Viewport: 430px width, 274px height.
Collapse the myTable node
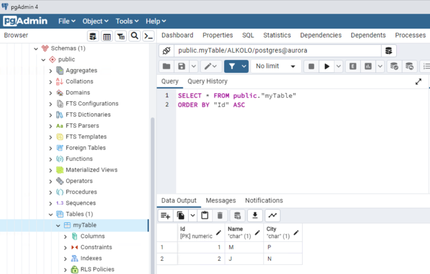coord(58,225)
